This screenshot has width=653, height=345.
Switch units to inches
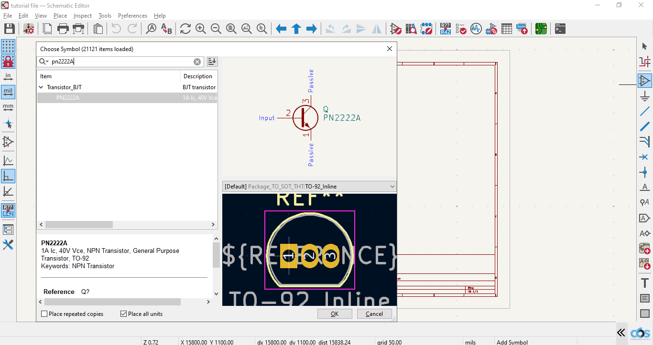point(8,77)
